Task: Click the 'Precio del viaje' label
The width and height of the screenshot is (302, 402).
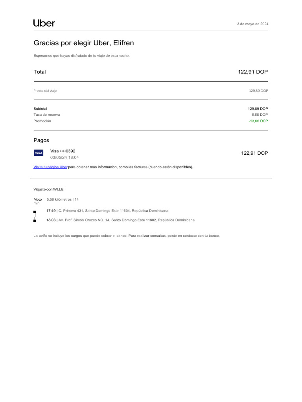Action: click(45, 91)
